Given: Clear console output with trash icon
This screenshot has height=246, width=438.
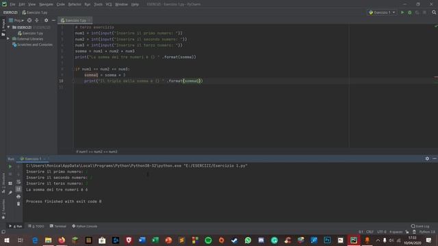Looking at the screenshot, I should coord(18,204).
